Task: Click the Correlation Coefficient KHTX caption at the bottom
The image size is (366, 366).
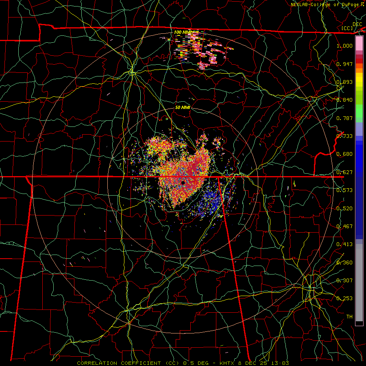Action: [x=183, y=363]
